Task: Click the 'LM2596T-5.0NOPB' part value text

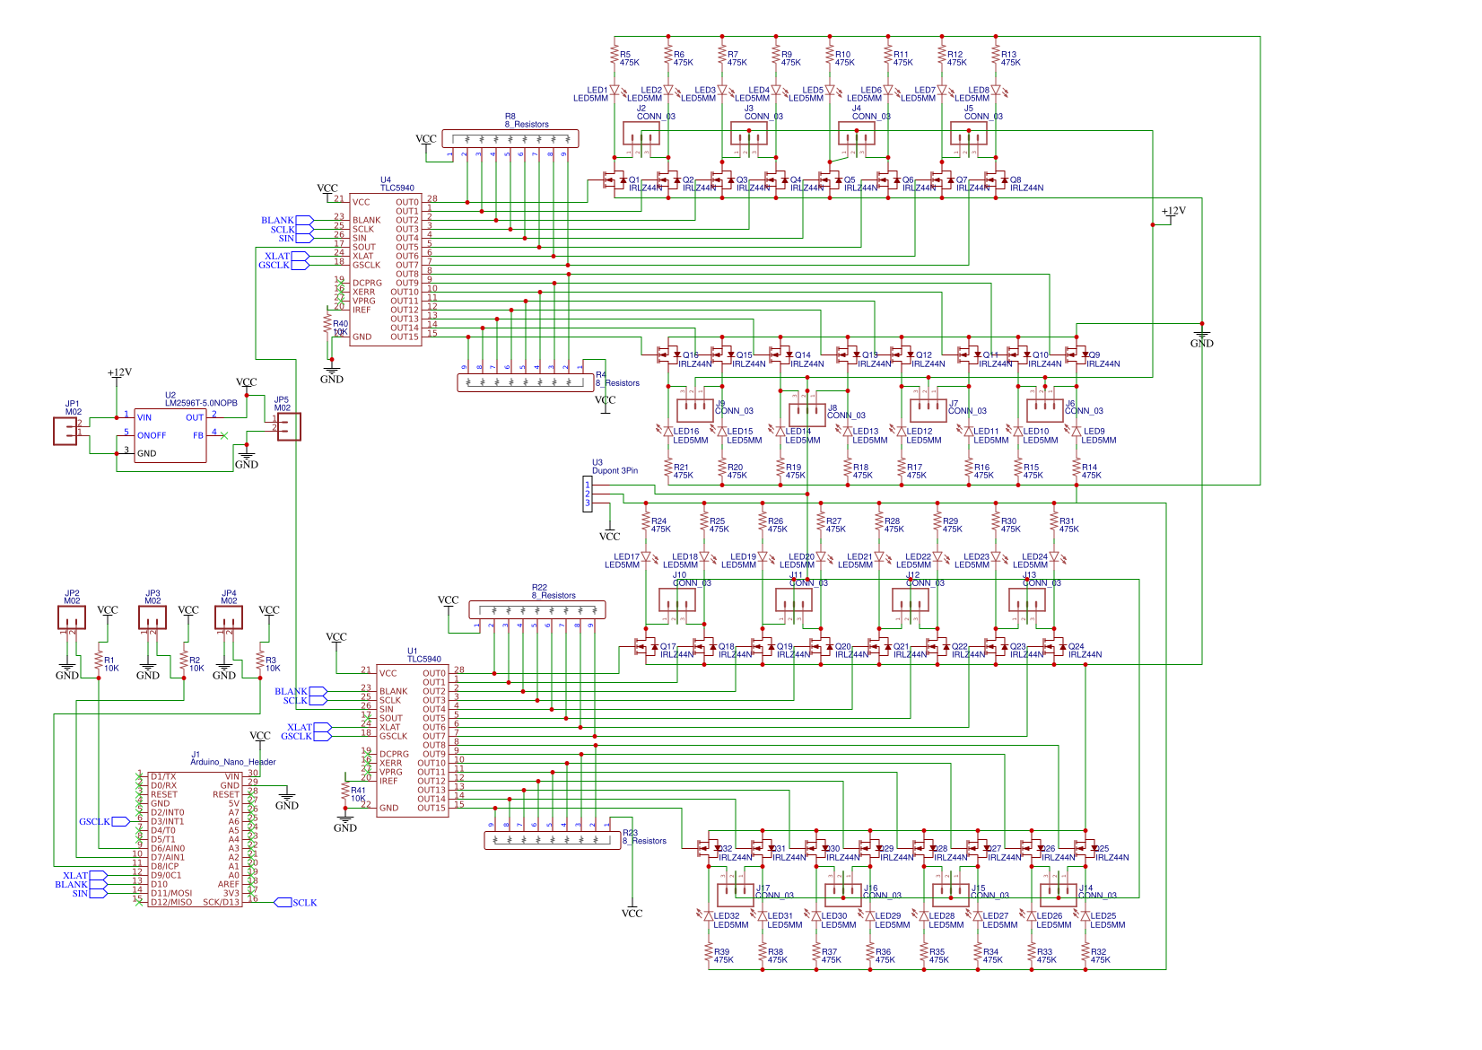Action: point(201,404)
